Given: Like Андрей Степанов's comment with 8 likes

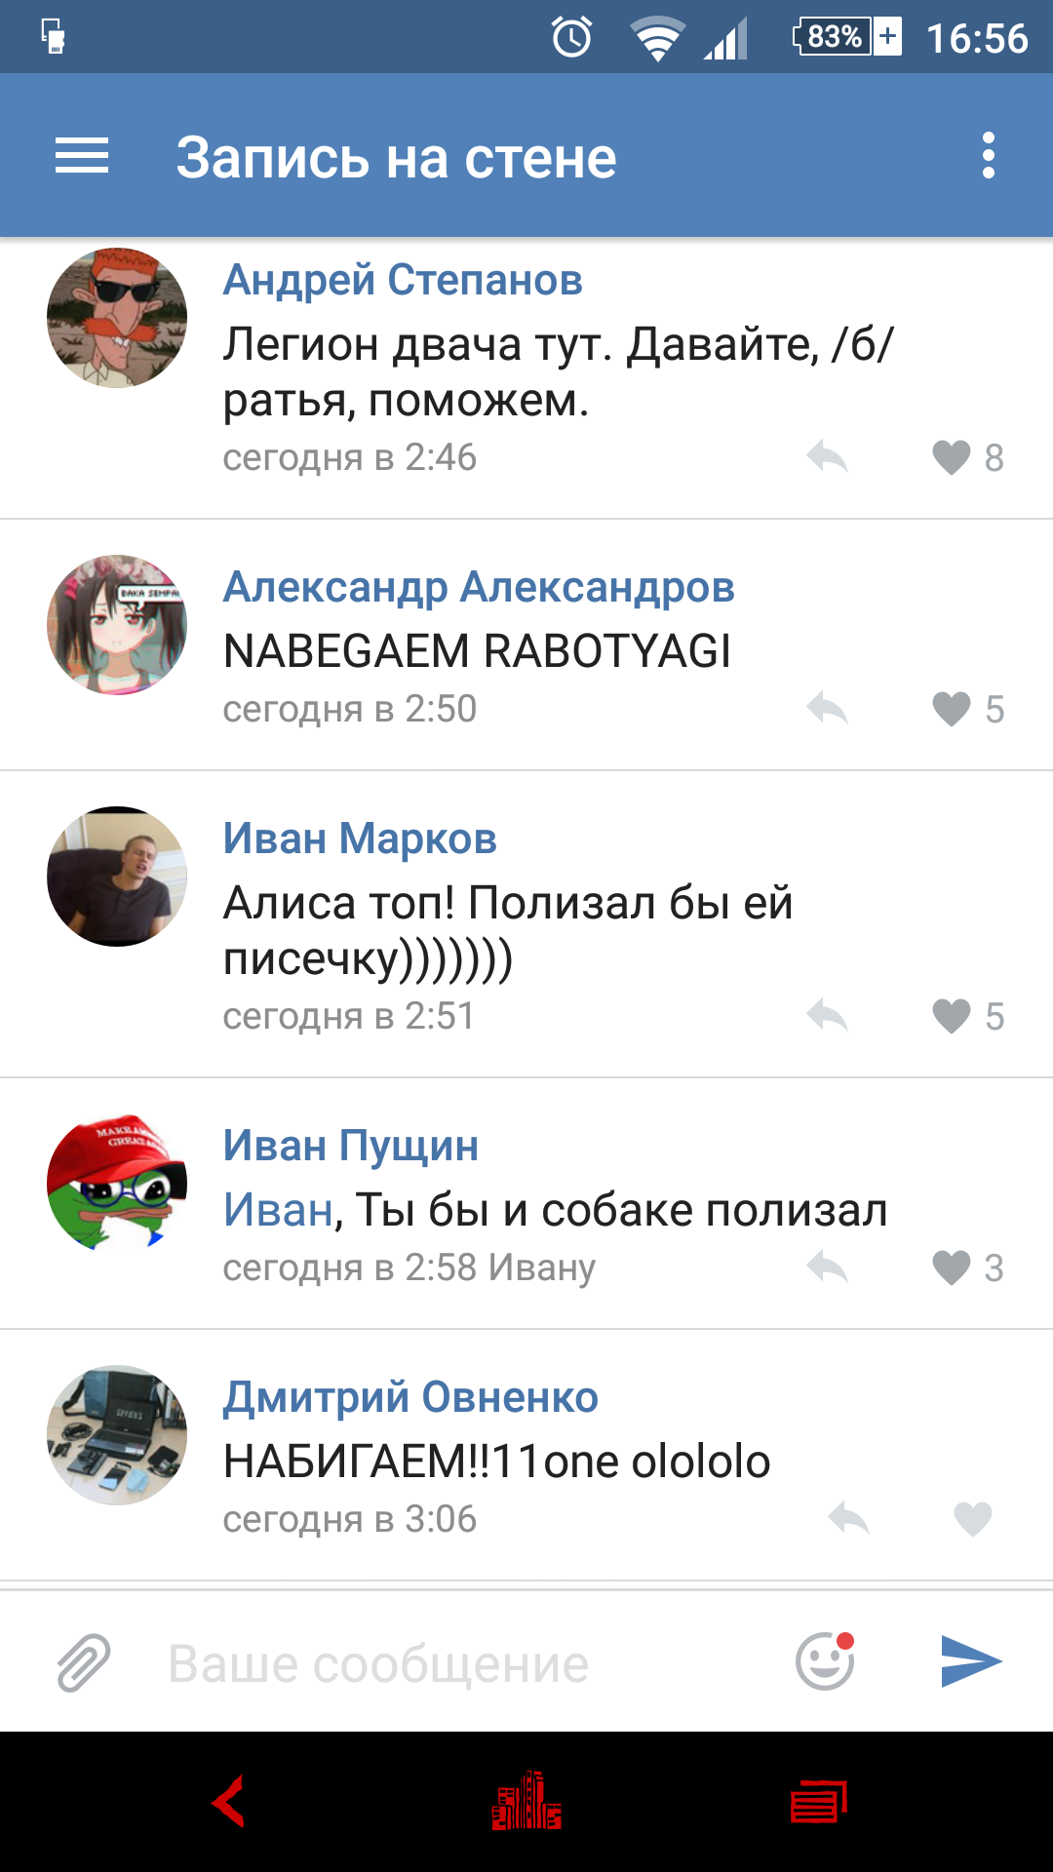Looking at the screenshot, I should click(952, 457).
